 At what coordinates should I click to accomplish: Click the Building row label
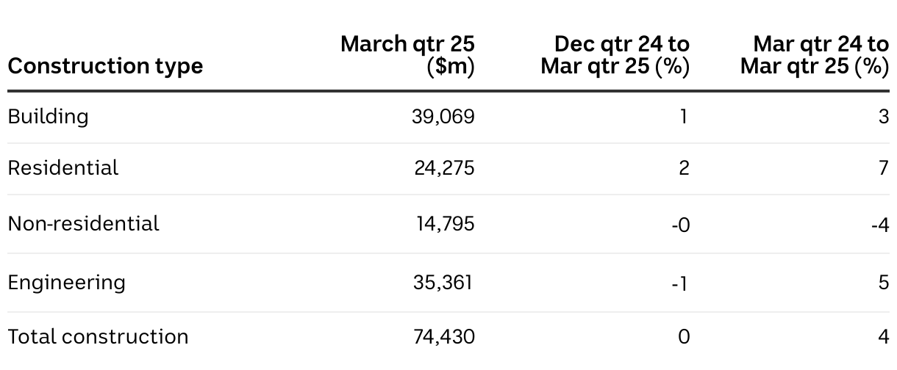tap(48, 117)
